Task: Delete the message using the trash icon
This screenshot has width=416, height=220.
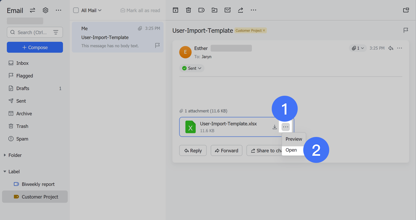Action: pos(188,10)
